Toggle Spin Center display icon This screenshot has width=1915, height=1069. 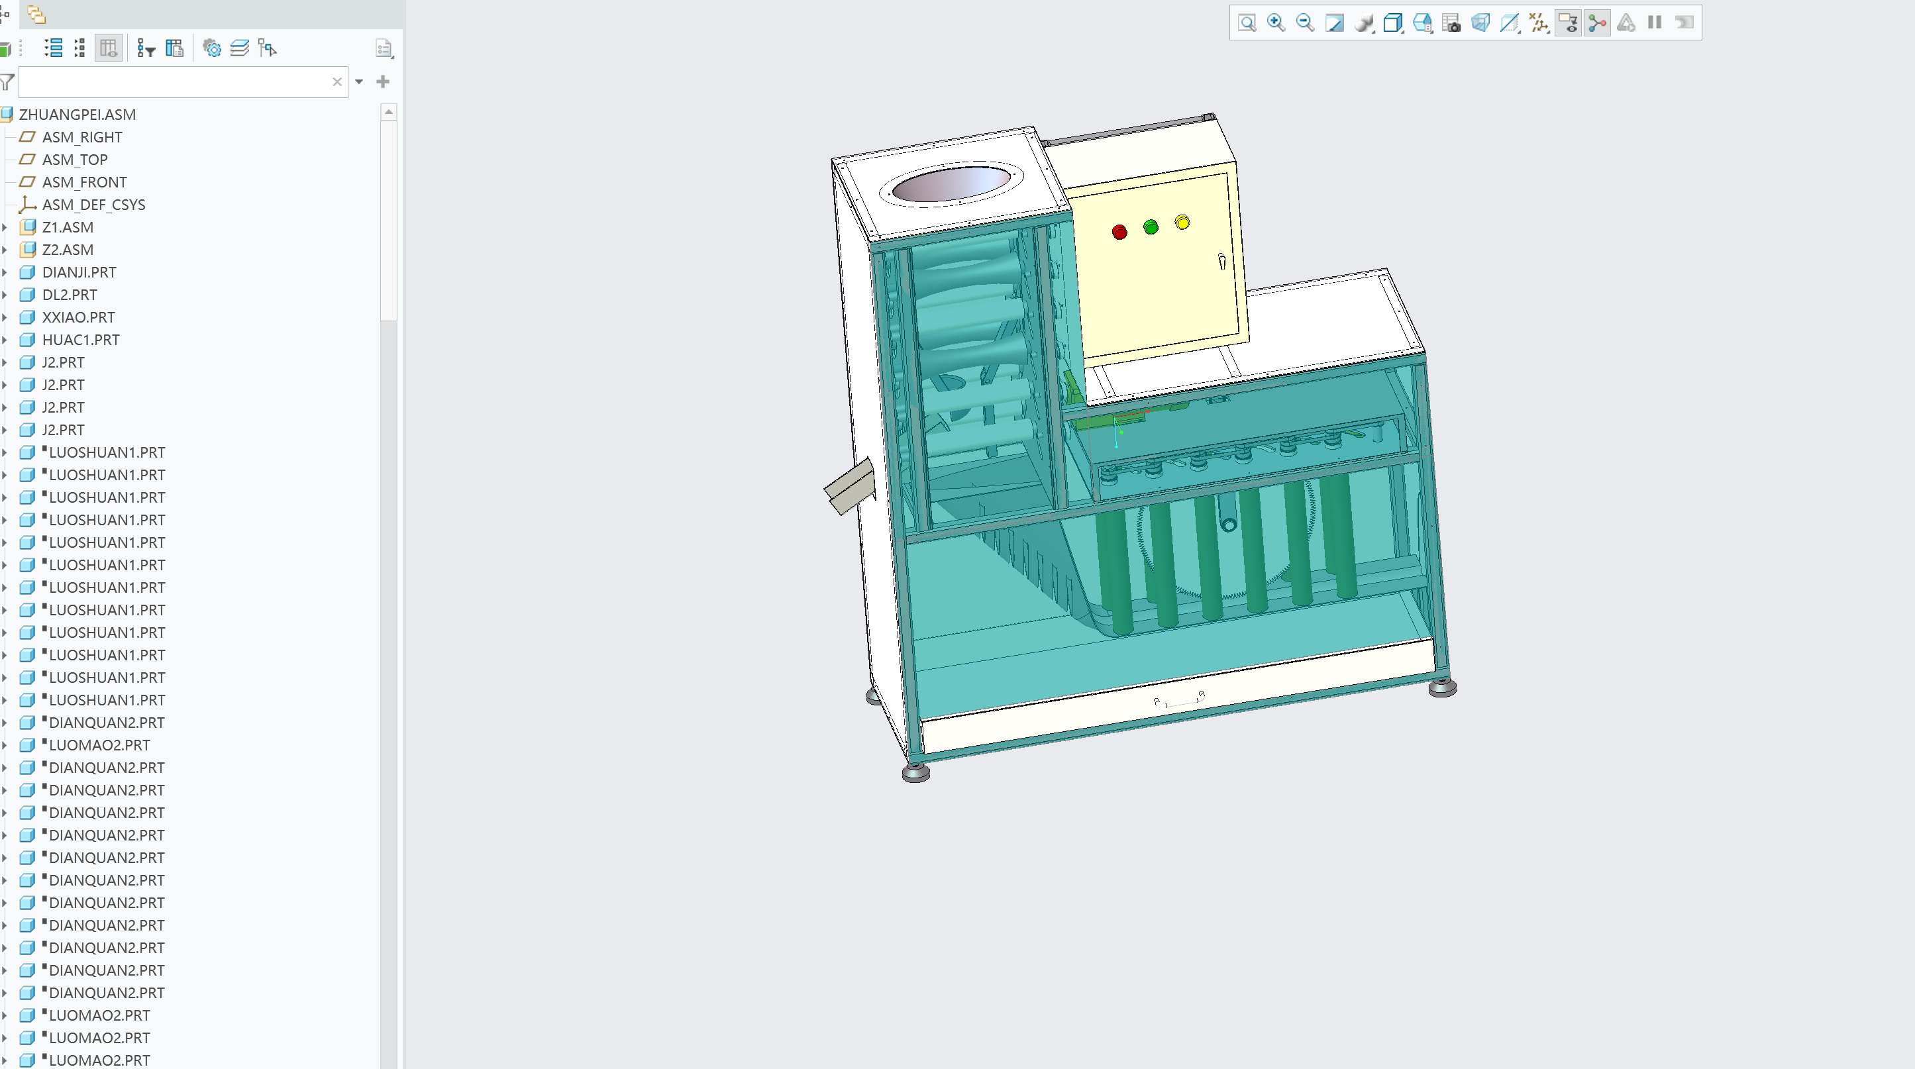[x=1597, y=23]
